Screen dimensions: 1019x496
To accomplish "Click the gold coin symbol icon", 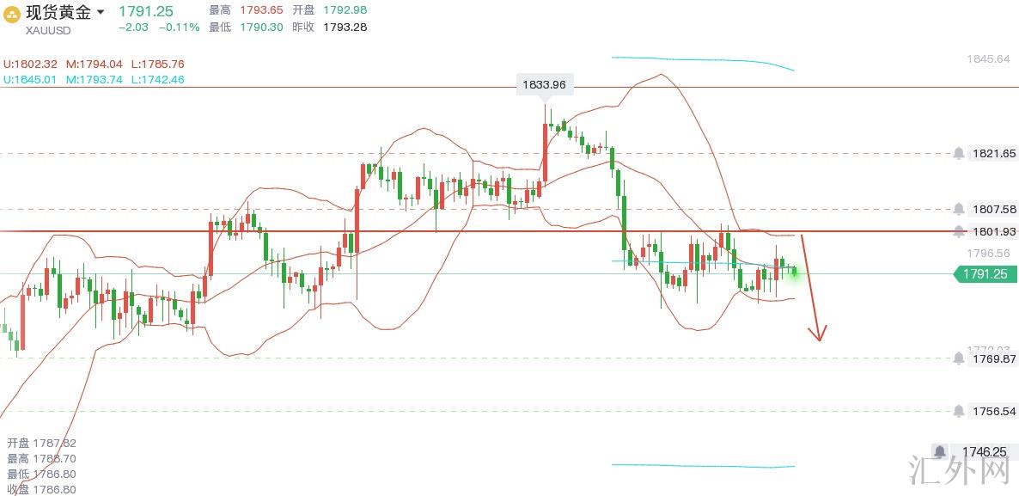I will pos(12,14).
